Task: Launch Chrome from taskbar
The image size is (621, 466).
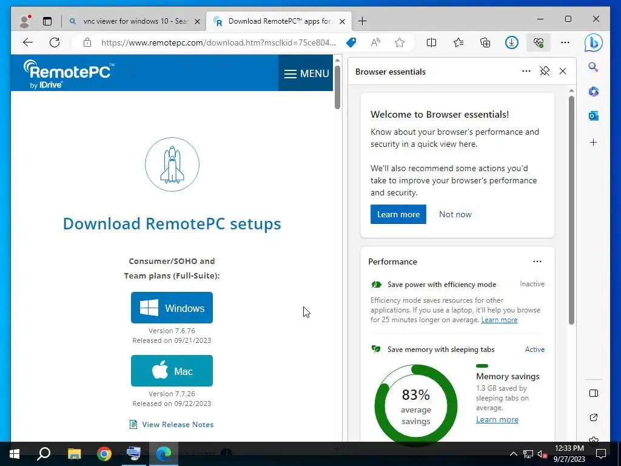Action: pyautogui.click(x=104, y=454)
